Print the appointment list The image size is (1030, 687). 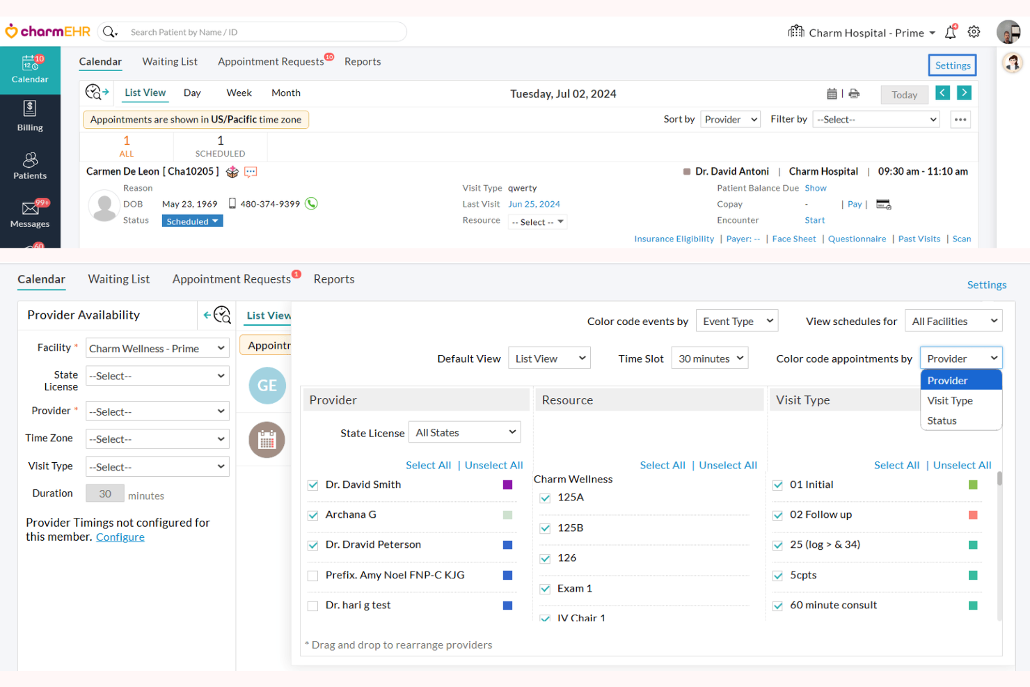tap(854, 93)
